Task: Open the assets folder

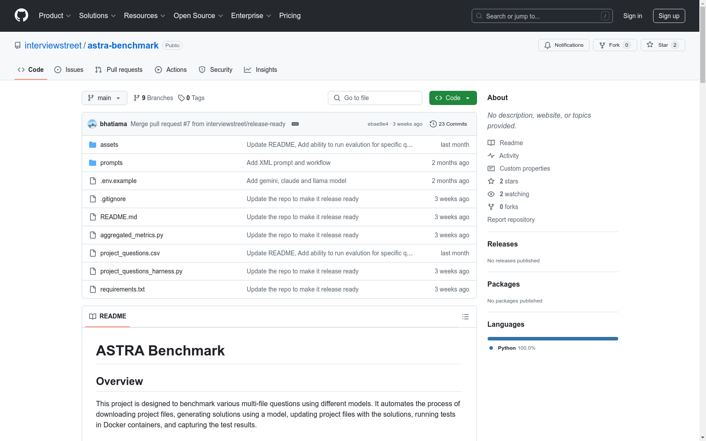Action: (109, 145)
